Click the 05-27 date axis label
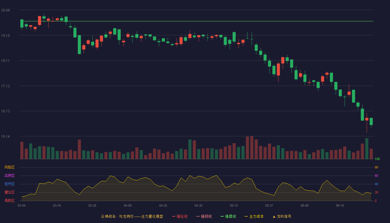The width and height of the screenshot is (390, 223). [269, 205]
